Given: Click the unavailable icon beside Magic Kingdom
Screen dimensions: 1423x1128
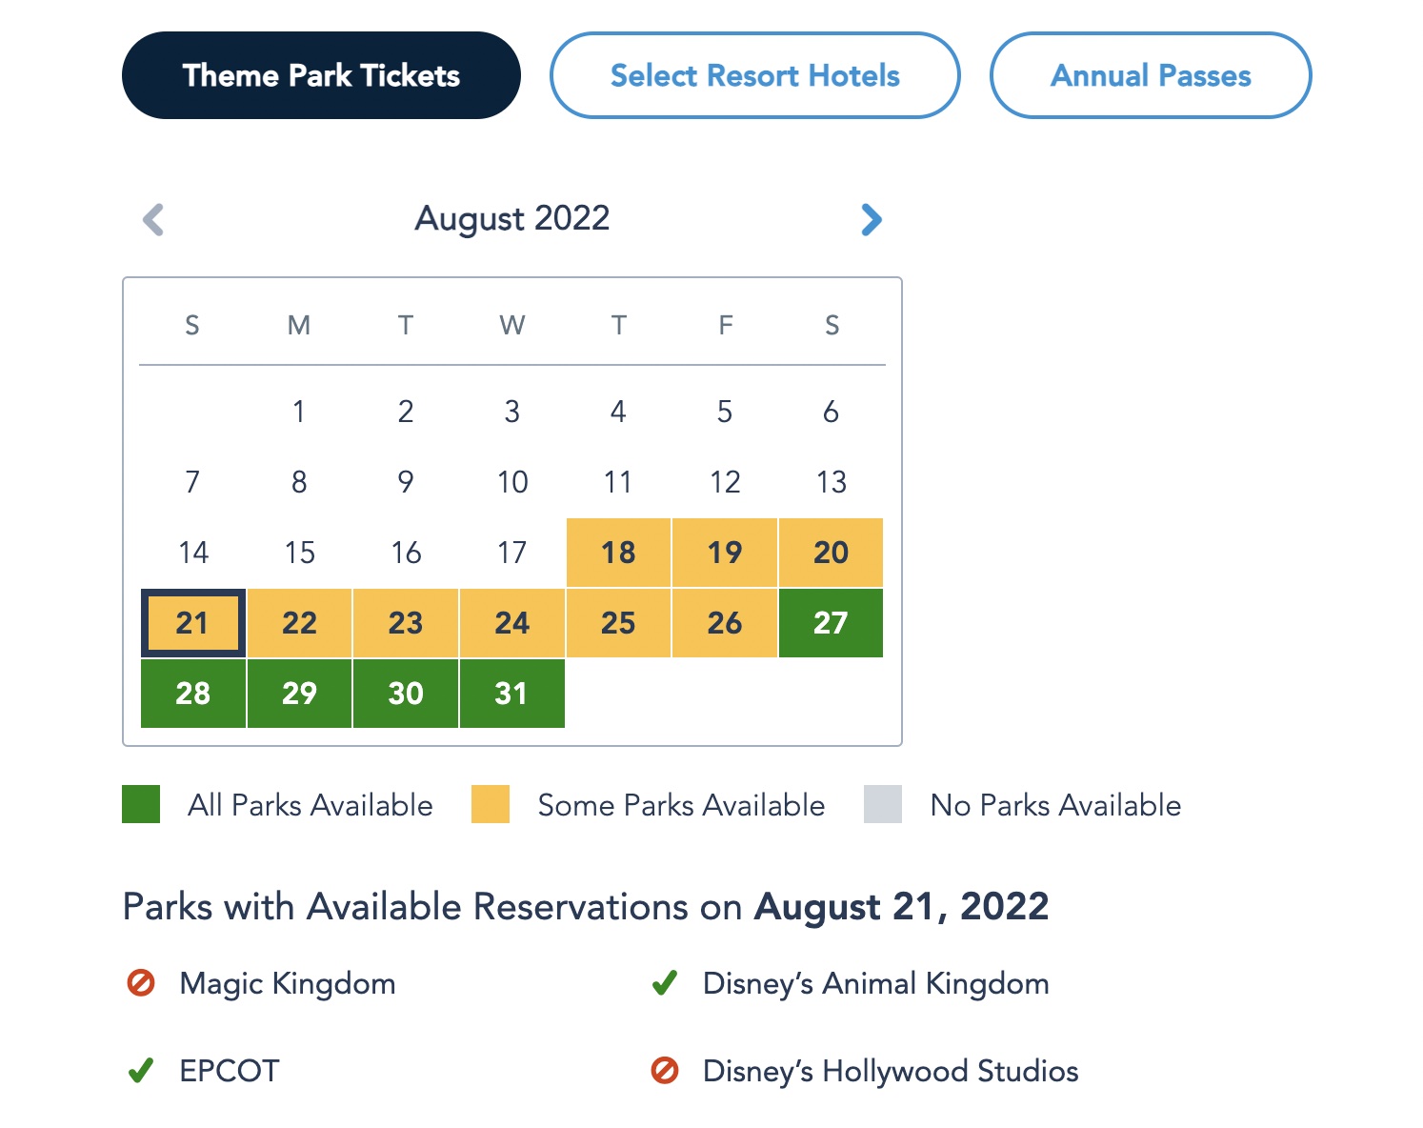Looking at the screenshot, I should (141, 982).
